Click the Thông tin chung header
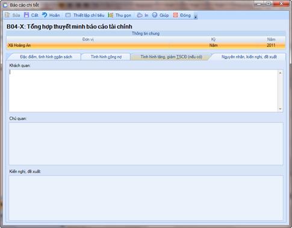This screenshot has width=292, height=228. click(x=146, y=33)
